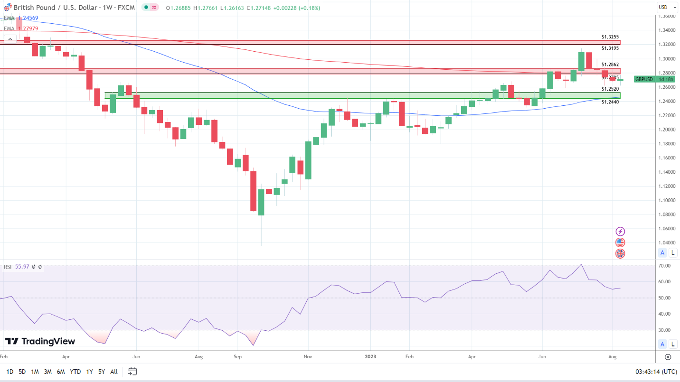Click the 1.36000 price scale value

pos(667,16)
